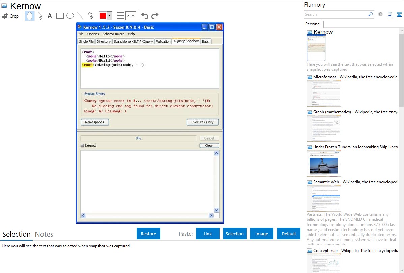Viewport: 404px width, 273px height.
Task: Activate the hand pan tool
Action: (29, 16)
